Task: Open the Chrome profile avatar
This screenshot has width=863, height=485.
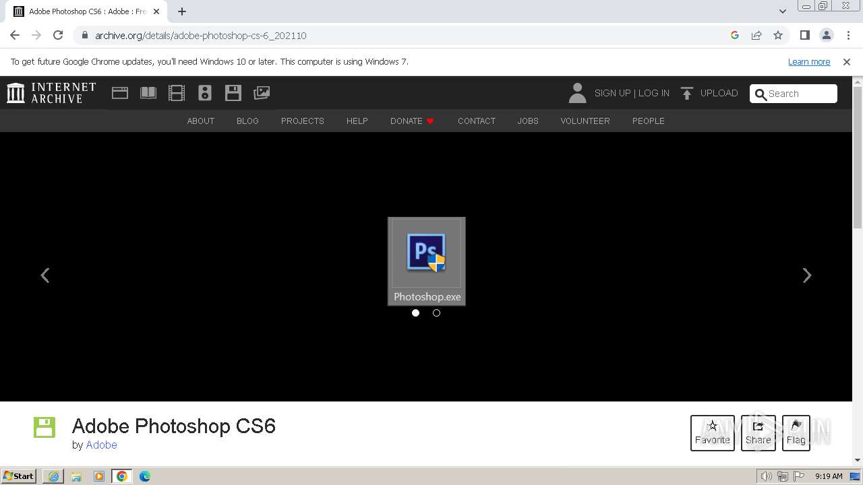Action: point(827,35)
